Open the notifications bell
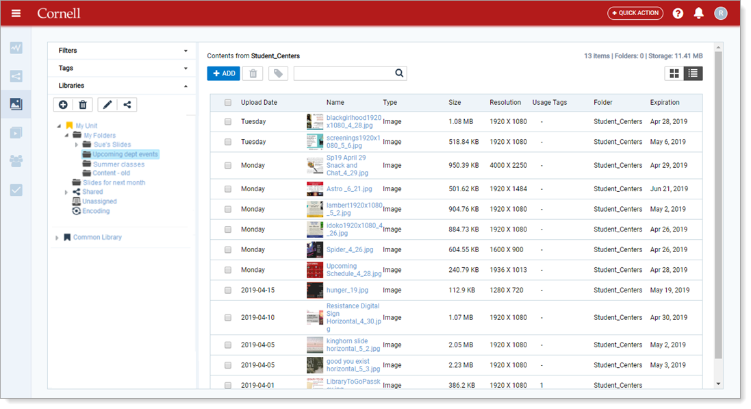This screenshot has height=409, width=751. tap(699, 14)
